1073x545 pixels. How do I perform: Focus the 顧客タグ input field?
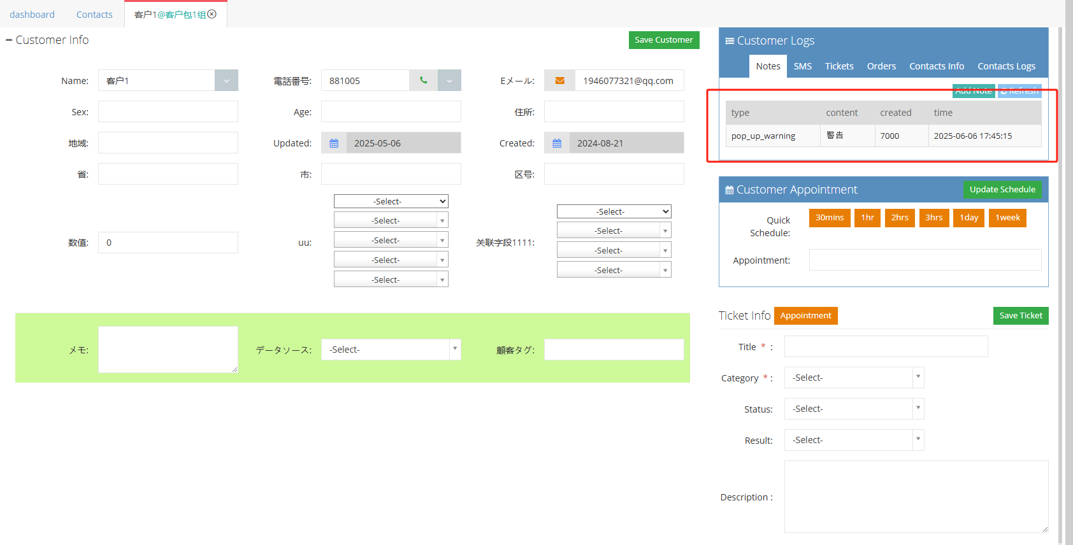[614, 350]
